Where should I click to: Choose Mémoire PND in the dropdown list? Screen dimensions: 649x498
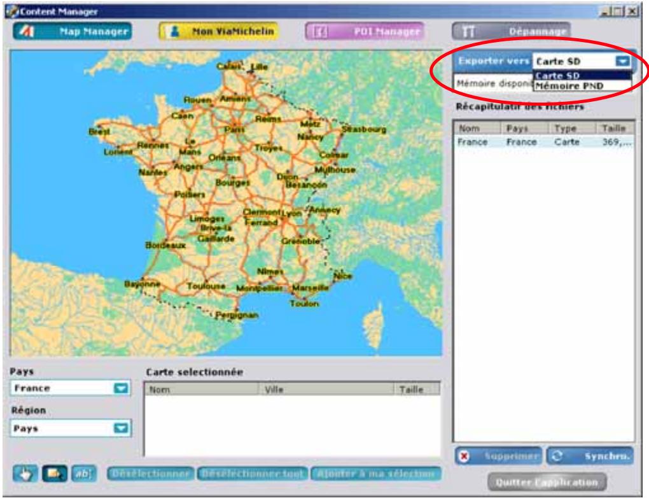582,86
